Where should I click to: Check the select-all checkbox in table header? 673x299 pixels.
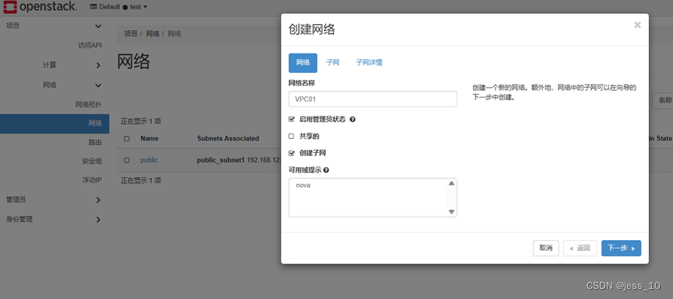[127, 138]
